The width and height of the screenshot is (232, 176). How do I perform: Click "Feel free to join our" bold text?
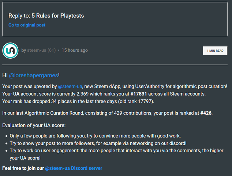23,168
